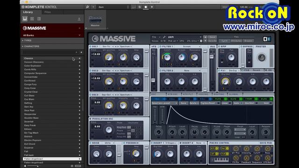Click the plus icon in the top toolbar
The width and height of the screenshot is (299, 168).
[x=152, y=7]
